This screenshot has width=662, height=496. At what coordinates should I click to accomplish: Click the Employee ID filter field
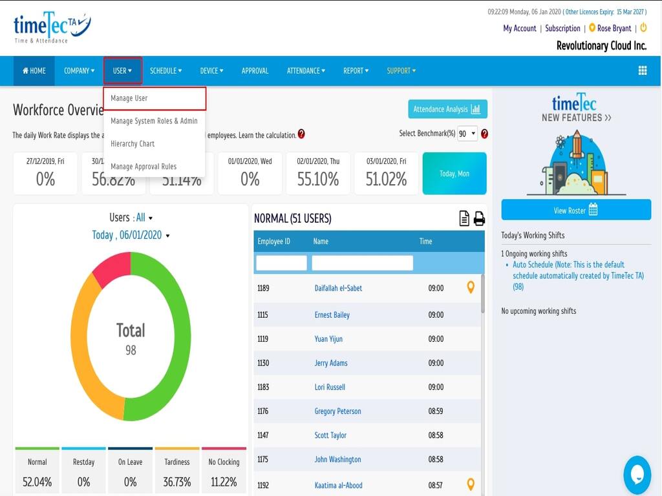click(281, 263)
